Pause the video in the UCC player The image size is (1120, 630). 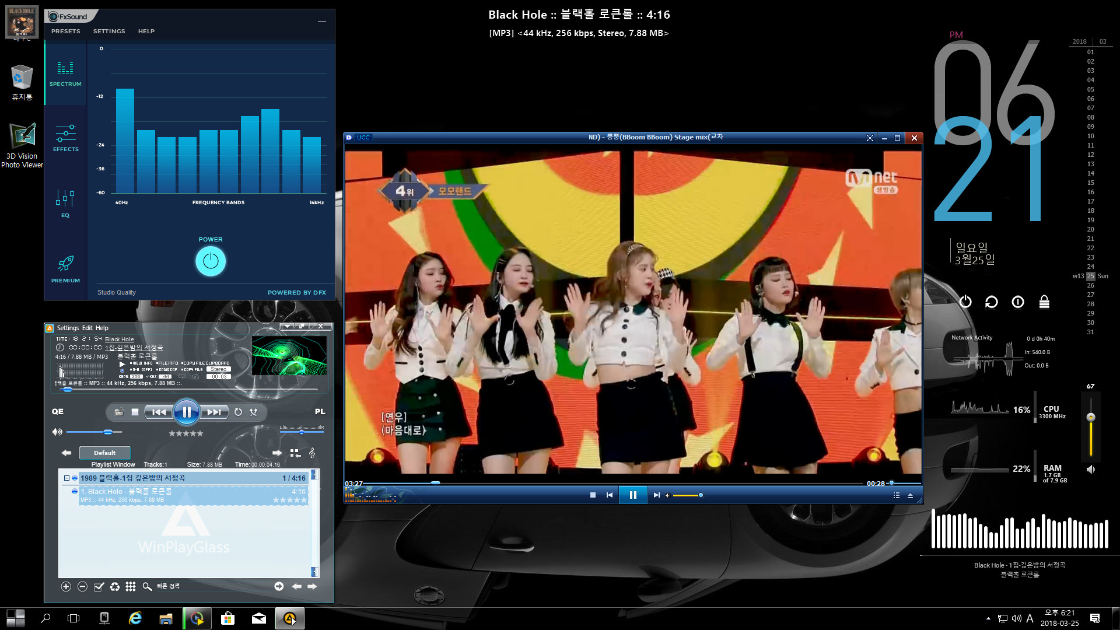633,495
